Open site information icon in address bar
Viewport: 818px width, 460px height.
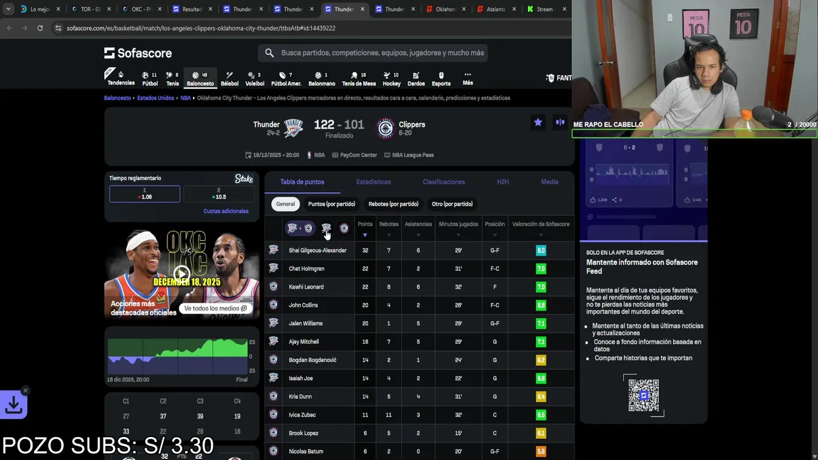58,28
